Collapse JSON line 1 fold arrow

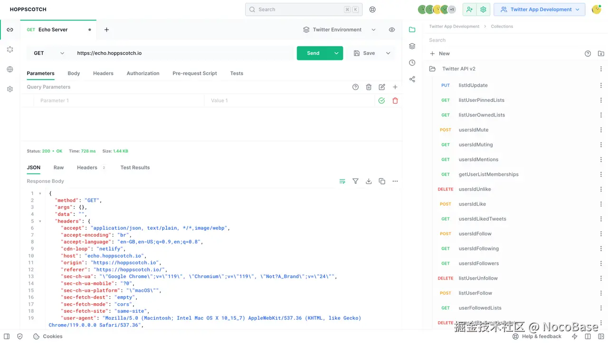coord(40,193)
